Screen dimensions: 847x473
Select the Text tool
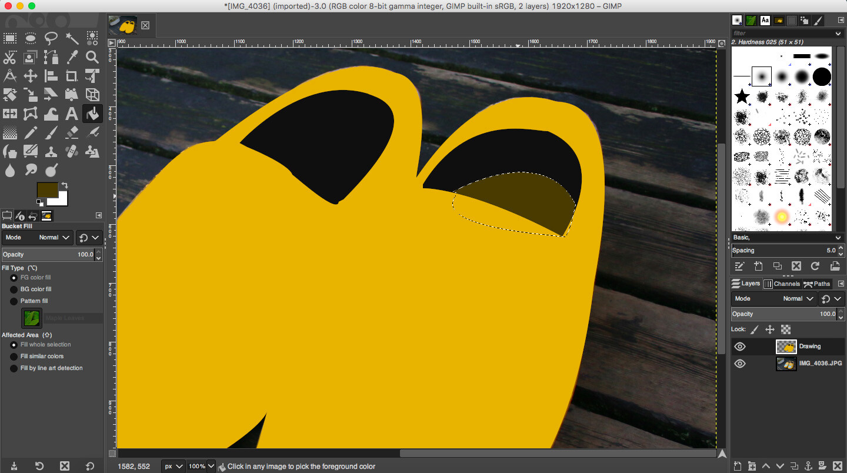pyautogui.click(x=72, y=114)
